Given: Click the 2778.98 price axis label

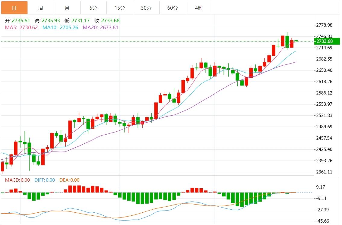Looking at the screenshot, I should (324, 25).
